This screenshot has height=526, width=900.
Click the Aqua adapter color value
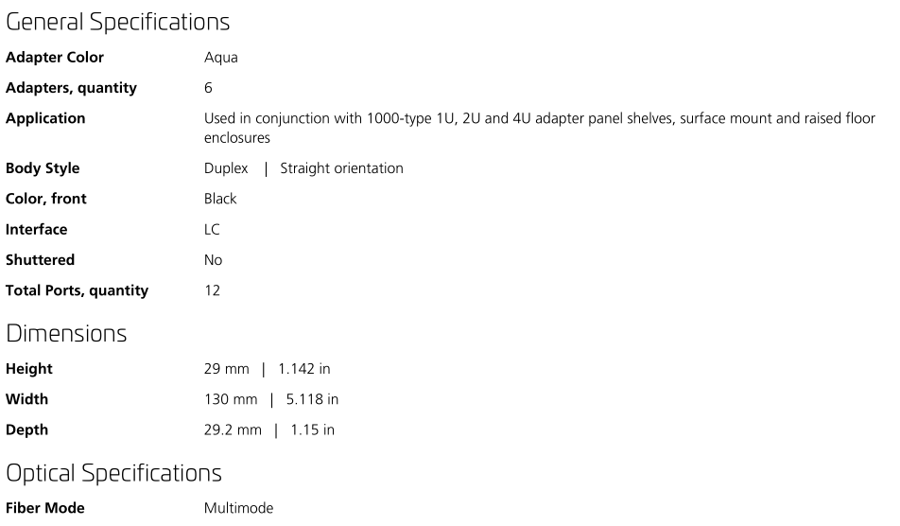[x=221, y=58]
